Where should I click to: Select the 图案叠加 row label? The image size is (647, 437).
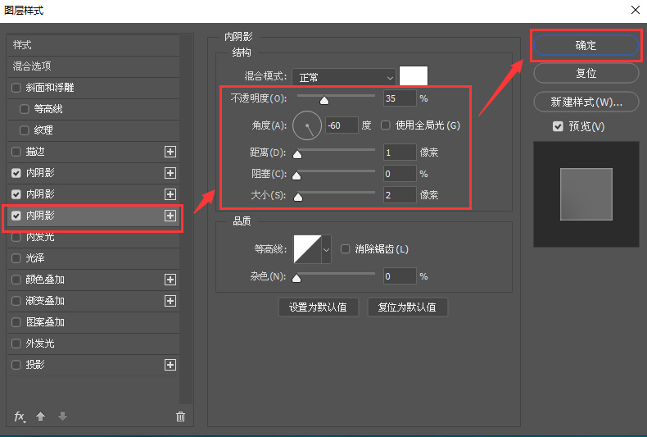pyautogui.click(x=45, y=322)
